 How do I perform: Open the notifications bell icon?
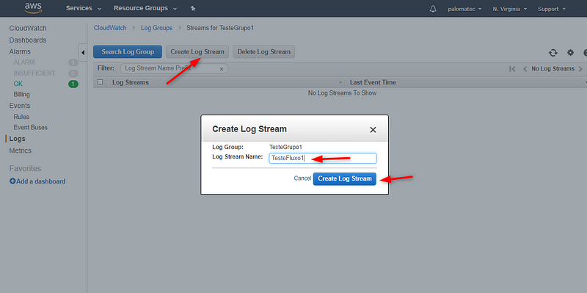tap(433, 9)
